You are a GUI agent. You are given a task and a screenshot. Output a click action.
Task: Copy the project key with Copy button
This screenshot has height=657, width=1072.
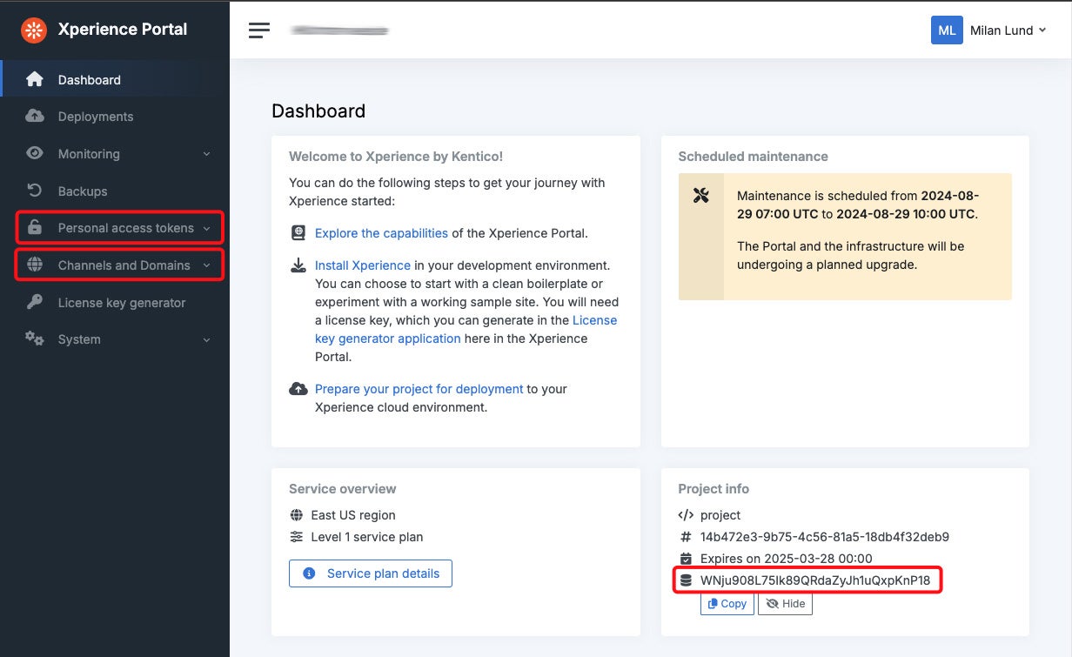[x=727, y=604]
